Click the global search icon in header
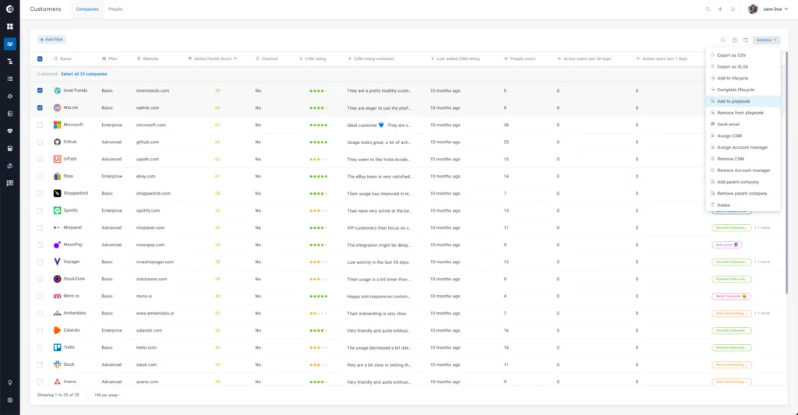Screen dimensions: 798x415 coord(708,9)
